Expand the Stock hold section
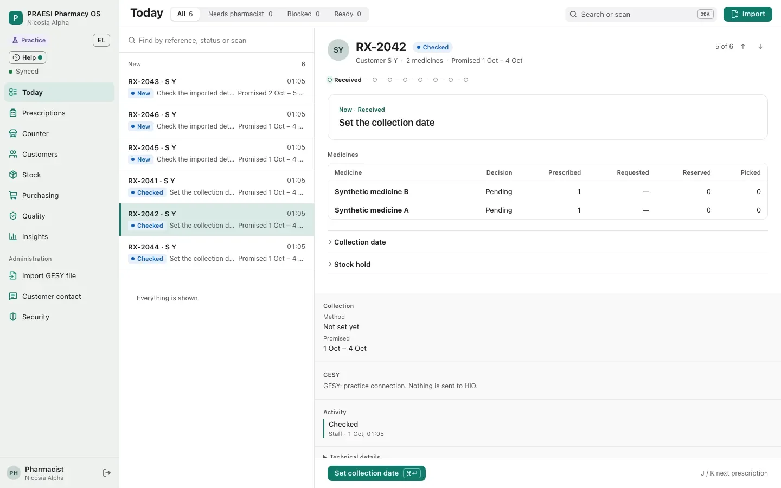Screen dimensions: 781x488 point(548,265)
